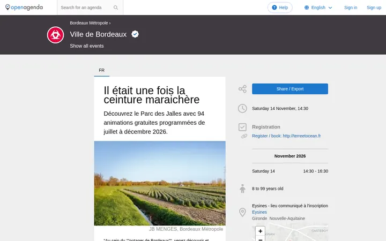Select the FR language tab

click(x=102, y=70)
